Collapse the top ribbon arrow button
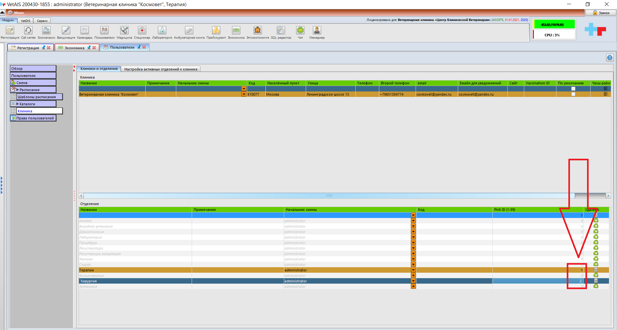This screenshot has width=617, height=330. click(3, 13)
